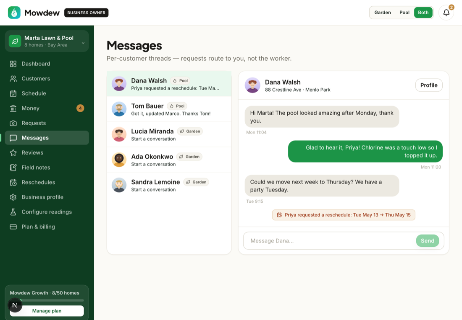462x320 pixels.
Task: Click the Profile button for Dana Walsh
Action: (x=429, y=85)
